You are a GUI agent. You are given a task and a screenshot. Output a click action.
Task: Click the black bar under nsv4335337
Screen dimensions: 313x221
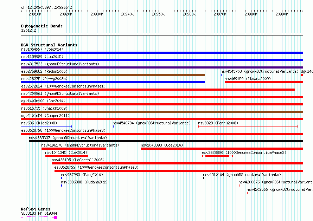166,141
